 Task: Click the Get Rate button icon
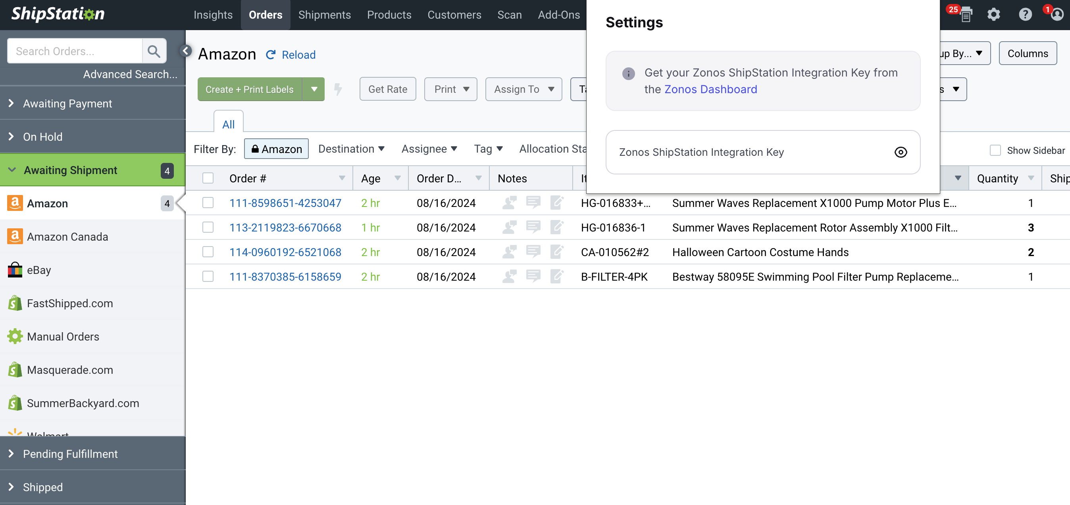(388, 89)
